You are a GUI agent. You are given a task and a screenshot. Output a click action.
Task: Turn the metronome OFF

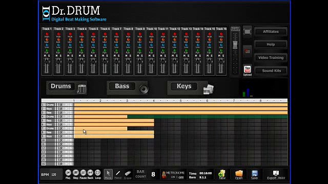click(x=181, y=177)
